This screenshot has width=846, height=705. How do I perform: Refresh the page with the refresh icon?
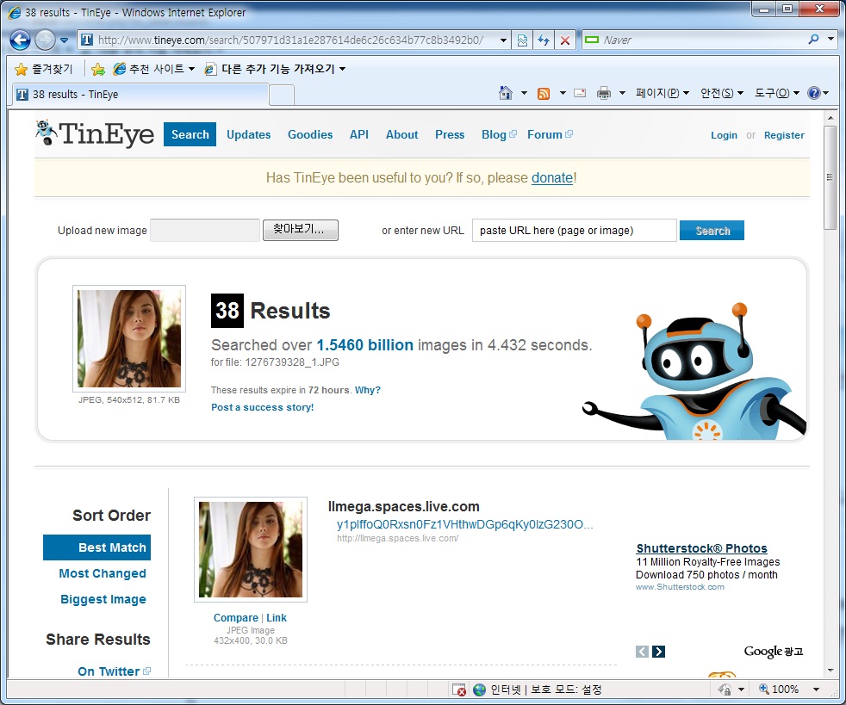point(544,40)
